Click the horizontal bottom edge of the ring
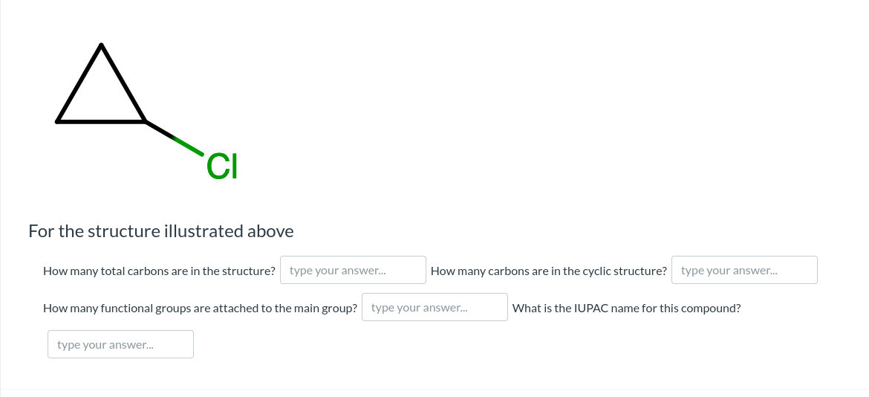Image resolution: width=869 pixels, height=397 pixels. [101, 121]
